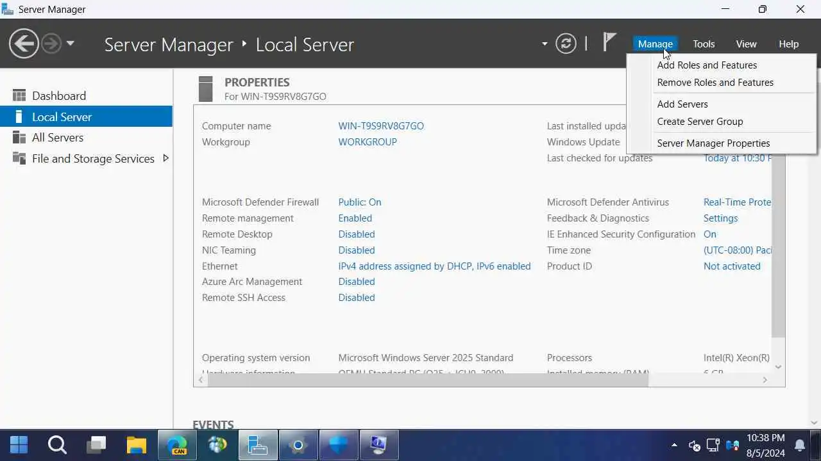
Task: Click the refresh icon in header
Action: [566, 44]
